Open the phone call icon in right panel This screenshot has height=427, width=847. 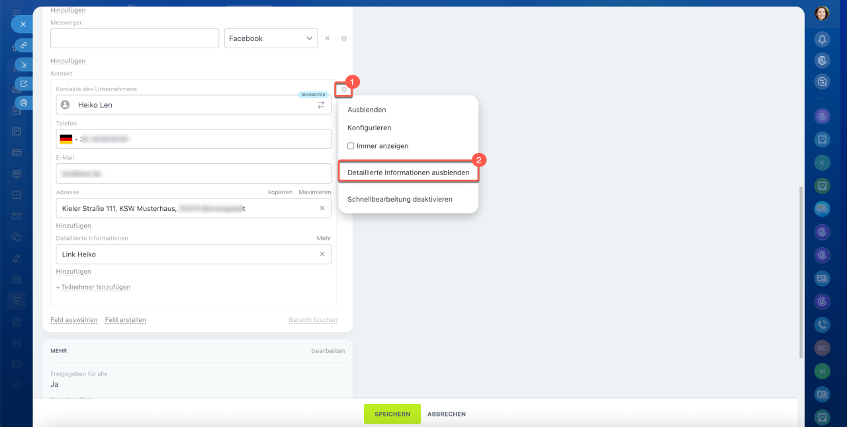click(822, 325)
